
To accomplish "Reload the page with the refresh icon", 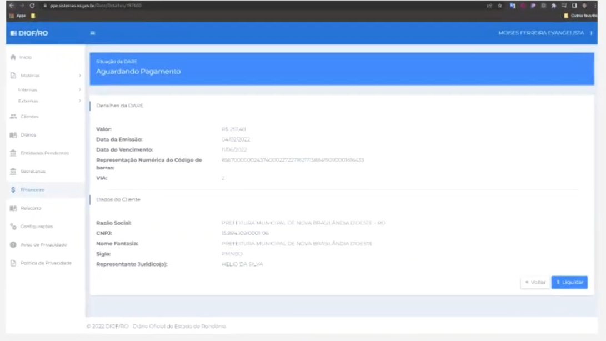I will (32, 6).
